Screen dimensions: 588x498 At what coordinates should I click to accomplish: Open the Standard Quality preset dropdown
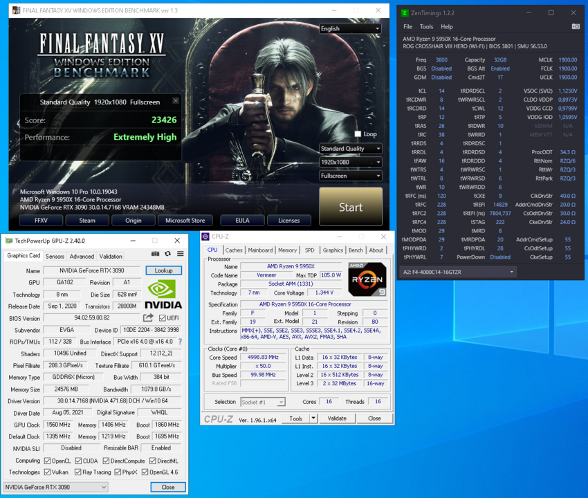click(x=350, y=149)
